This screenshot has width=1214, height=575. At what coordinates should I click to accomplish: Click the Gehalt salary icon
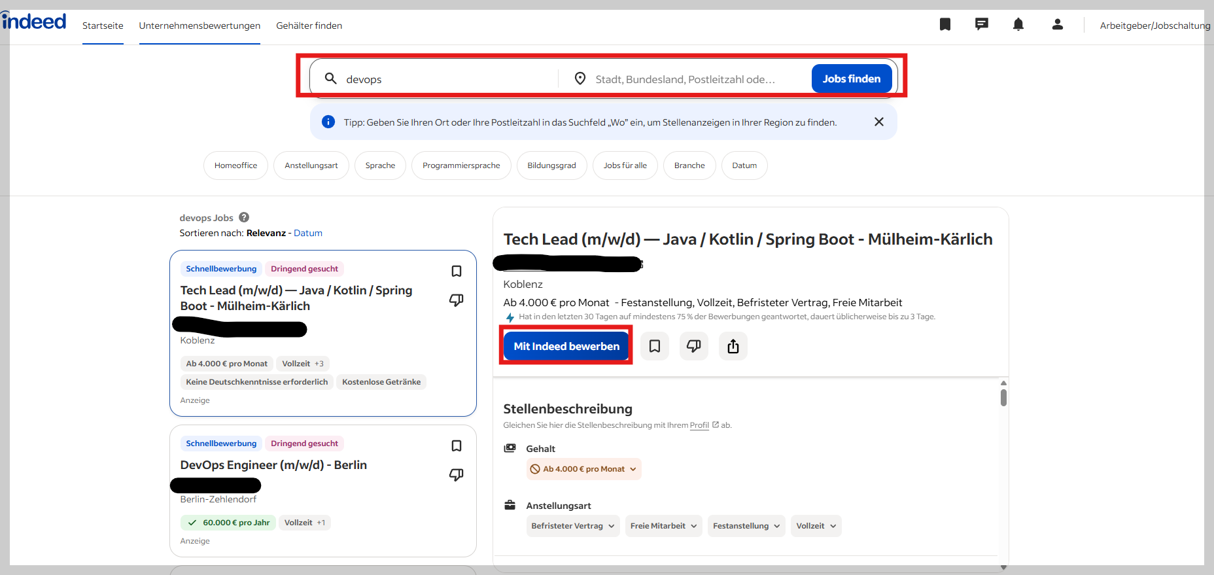[x=510, y=448]
